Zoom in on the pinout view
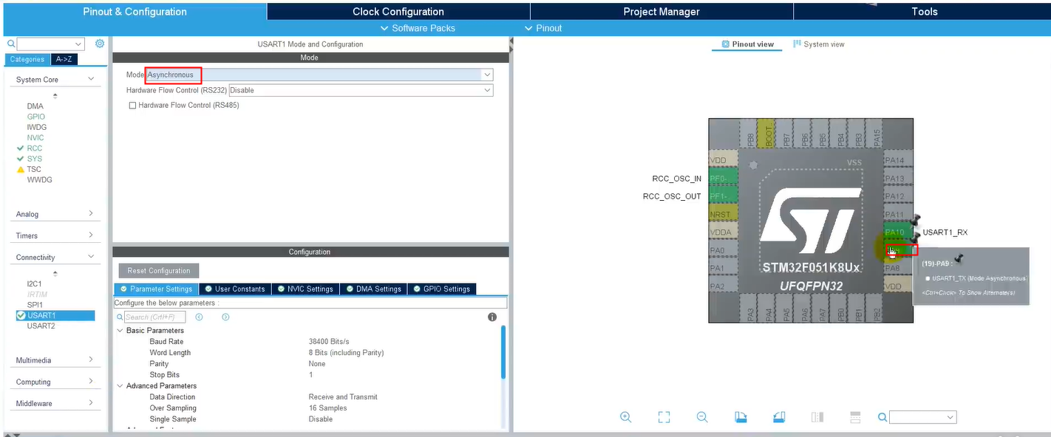 (x=625, y=417)
